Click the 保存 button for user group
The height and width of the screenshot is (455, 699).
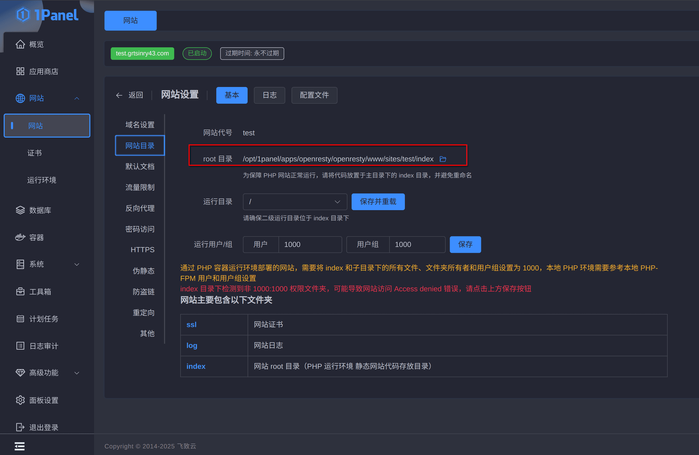pos(465,244)
